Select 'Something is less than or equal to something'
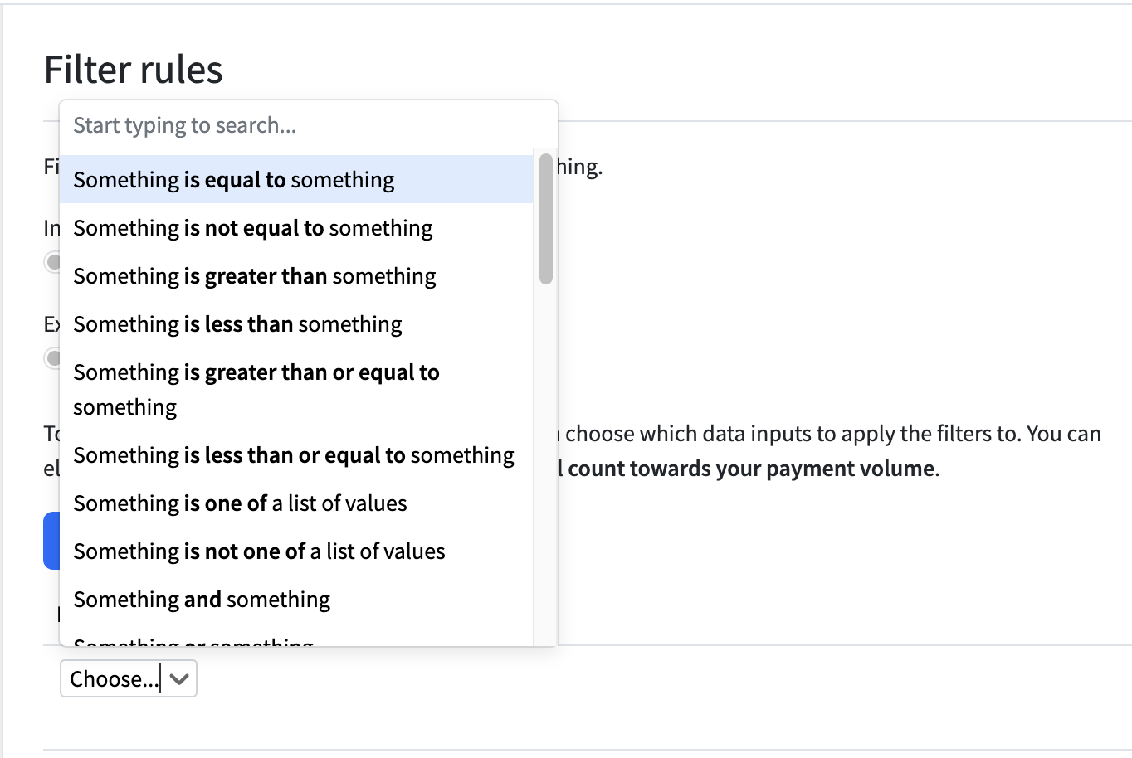This screenshot has width=1132, height=758. coord(293,454)
